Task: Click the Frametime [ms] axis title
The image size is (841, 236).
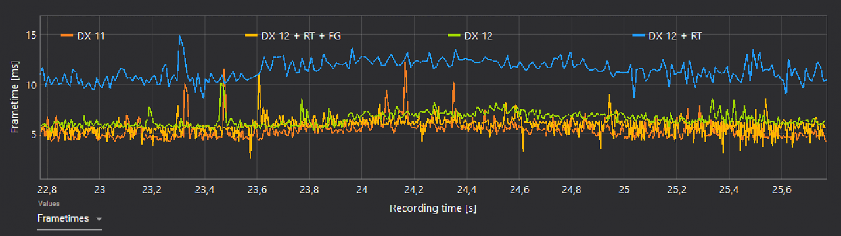Action: click(x=14, y=96)
